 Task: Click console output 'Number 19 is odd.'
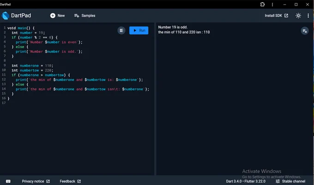[173, 27]
